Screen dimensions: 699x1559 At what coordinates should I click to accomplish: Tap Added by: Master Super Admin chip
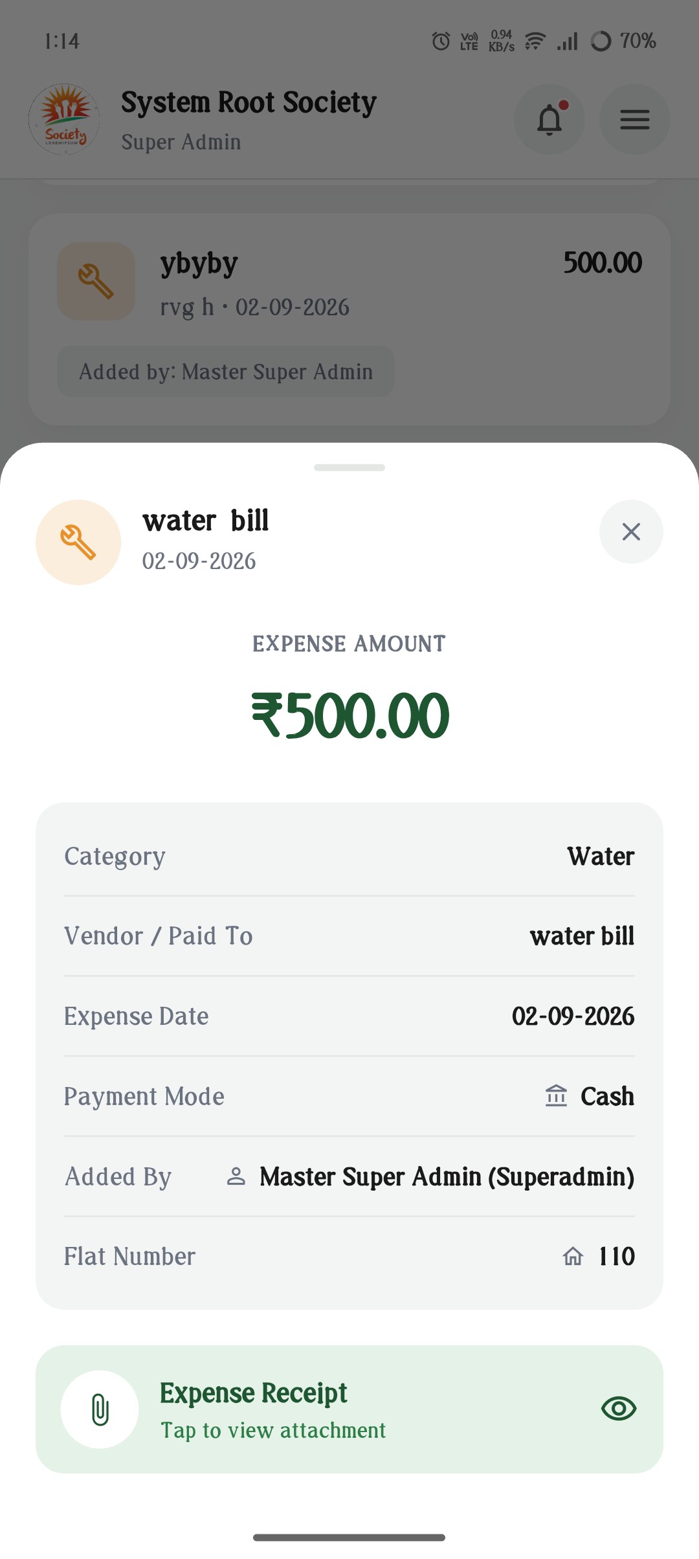(x=226, y=372)
